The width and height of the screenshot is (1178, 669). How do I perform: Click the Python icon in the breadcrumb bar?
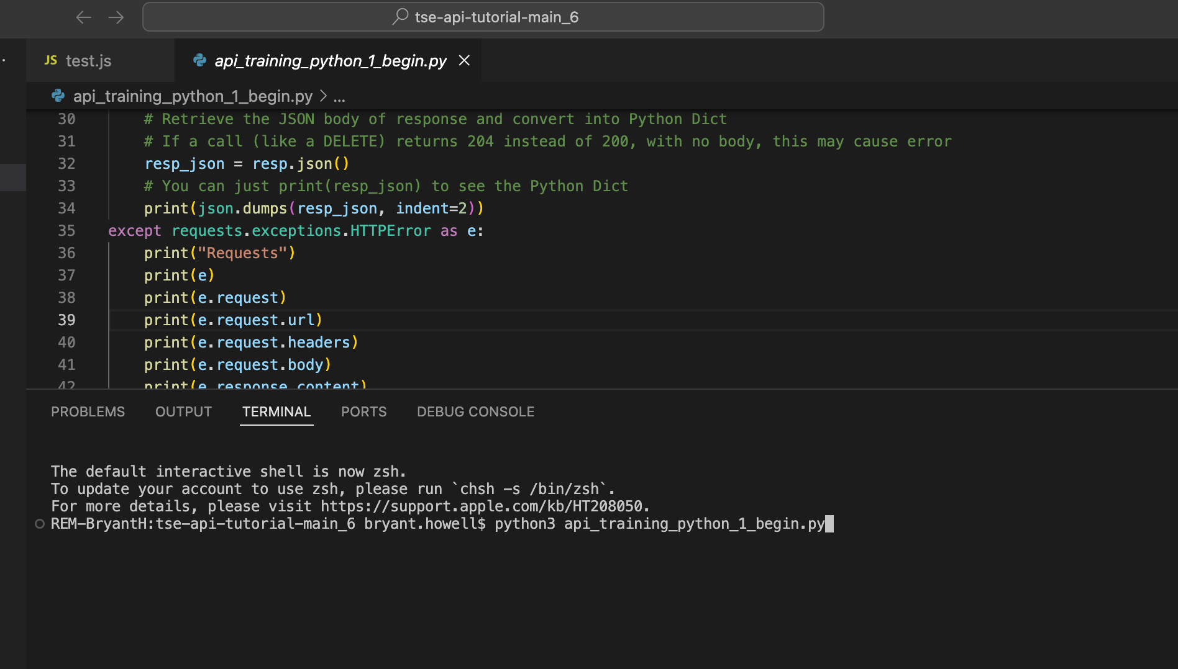[58, 96]
